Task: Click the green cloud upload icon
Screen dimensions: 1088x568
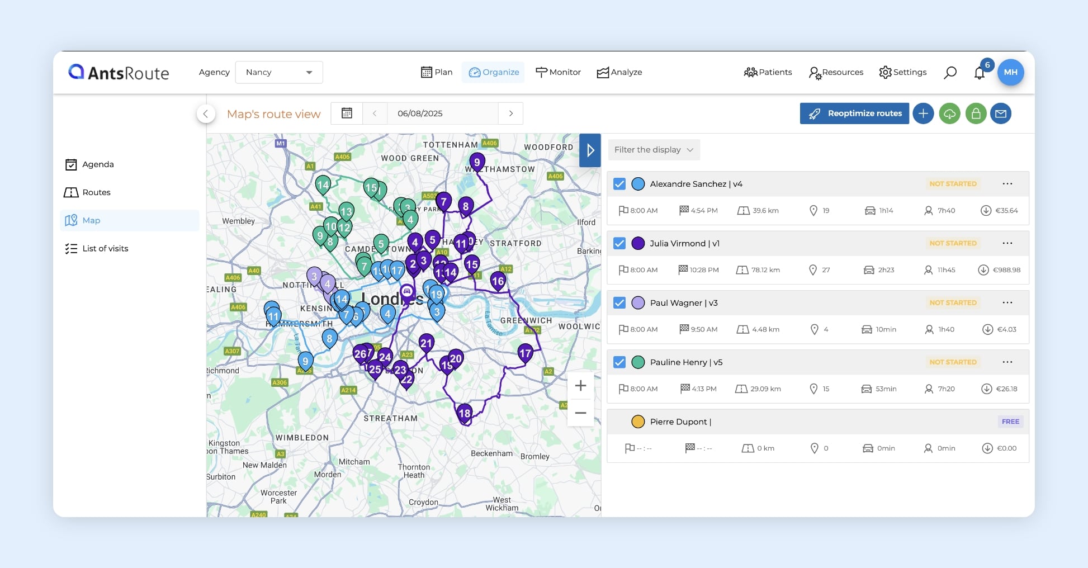Action: tap(949, 113)
